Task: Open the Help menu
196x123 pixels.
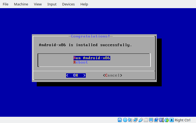Action: pyautogui.click(x=84, y=4)
